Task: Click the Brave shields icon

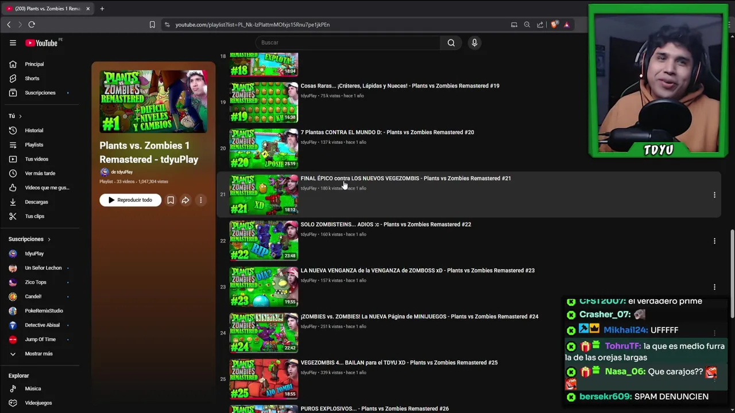Action: click(x=554, y=25)
